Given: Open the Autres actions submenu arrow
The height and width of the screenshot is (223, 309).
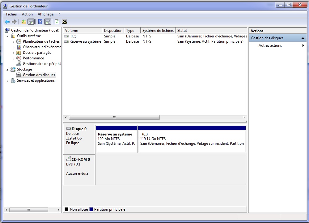Looking at the screenshot, I should pyautogui.click(x=303, y=45).
